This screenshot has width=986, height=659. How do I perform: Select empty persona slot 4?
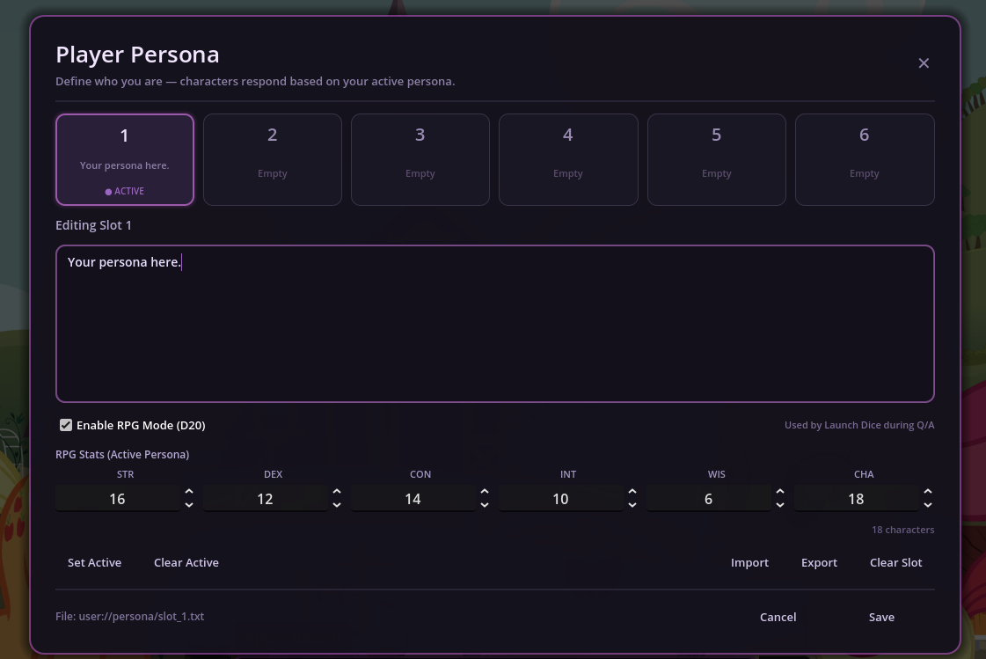(x=568, y=160)
